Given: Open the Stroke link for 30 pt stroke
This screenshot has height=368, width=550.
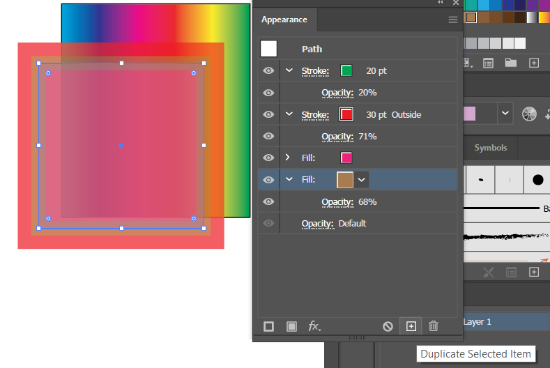Looking at the screenshot, I should click(x=315, y=115).
